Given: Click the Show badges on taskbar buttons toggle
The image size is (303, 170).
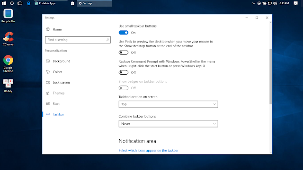Looking at the screenshot, I should [124, 88].
